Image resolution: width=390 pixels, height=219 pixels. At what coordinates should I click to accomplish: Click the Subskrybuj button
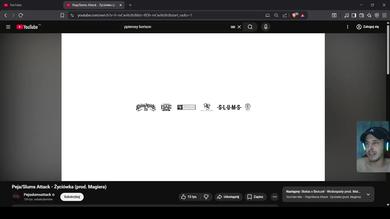[x=72, y=197]
